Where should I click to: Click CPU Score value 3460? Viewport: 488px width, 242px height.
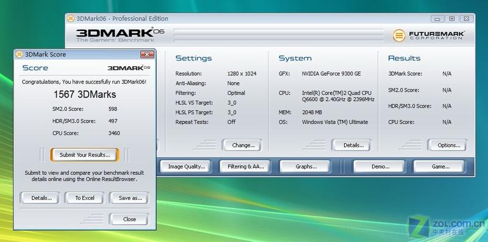[x=113, y=133]
